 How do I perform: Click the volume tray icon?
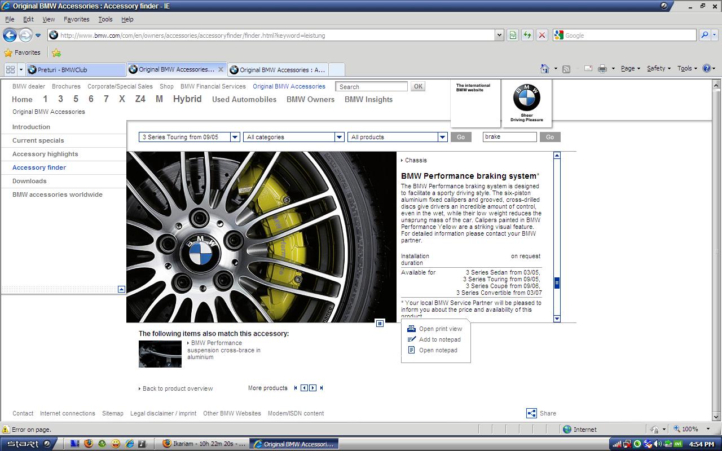[658, 444]
